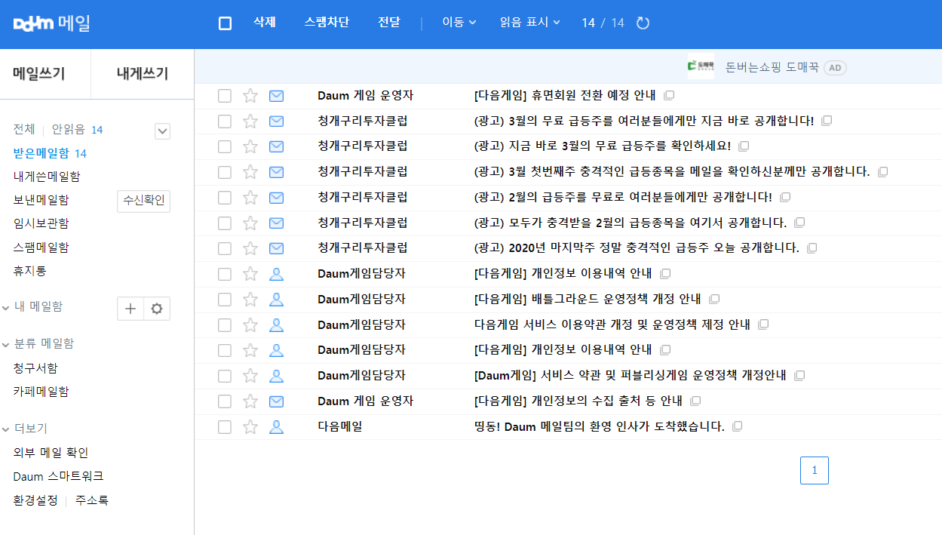
Task: Click envelope icon of 2020년 마지막주 mail
Action: pyautogui.click(x=277, y=248)
